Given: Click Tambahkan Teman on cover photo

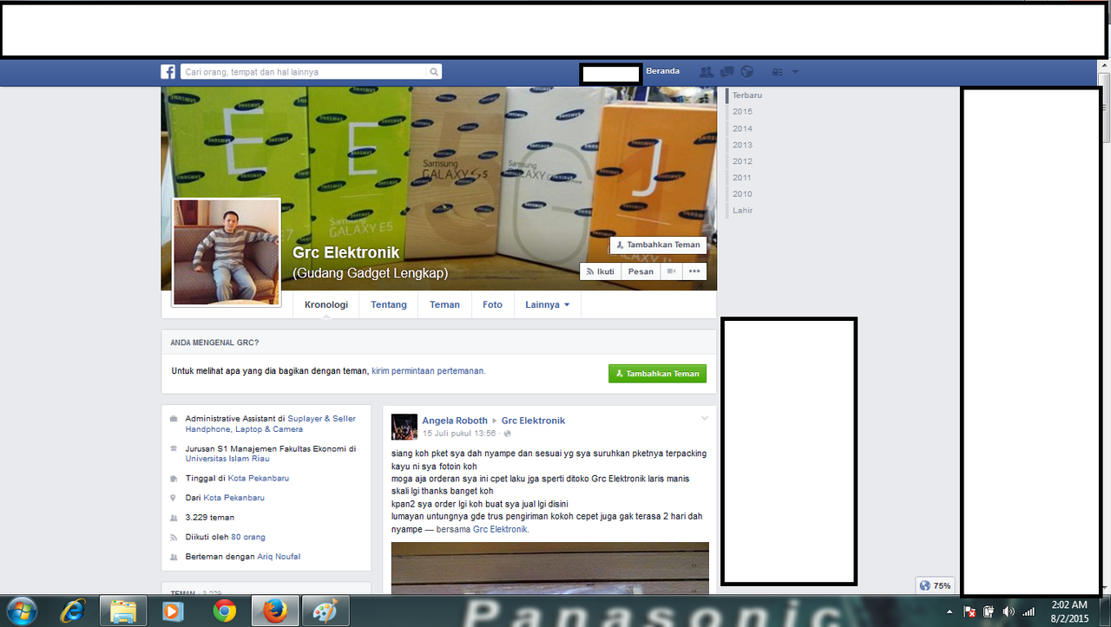Looking at the screenshot, I should [x=658, y=245].
